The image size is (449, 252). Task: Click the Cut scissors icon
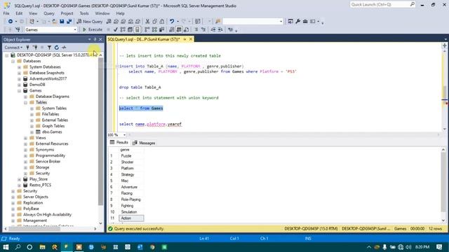tap(147, 22)
